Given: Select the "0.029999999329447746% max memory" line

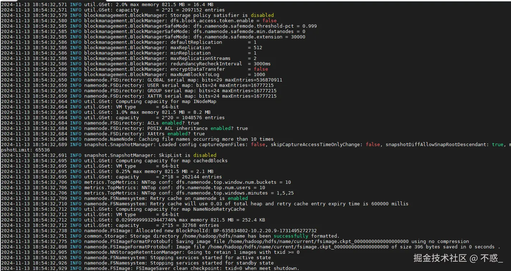Looking at the screenshot, I should 133,220.
